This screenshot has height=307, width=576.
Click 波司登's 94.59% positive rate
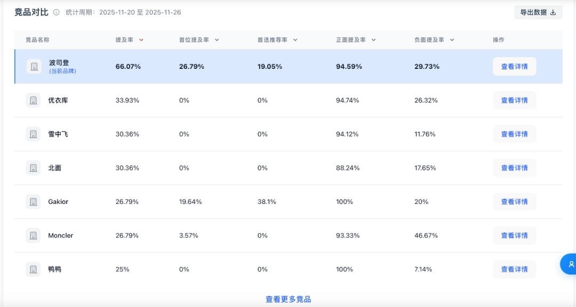click(x=349, y=67)
